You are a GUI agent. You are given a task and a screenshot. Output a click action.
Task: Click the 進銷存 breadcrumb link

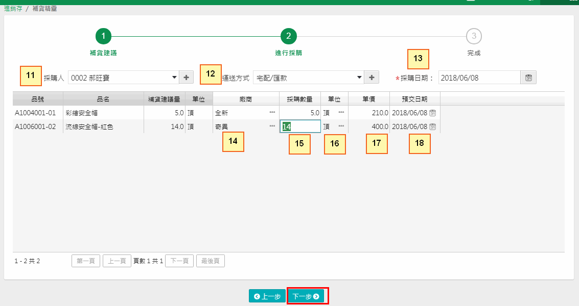(x=13, y=9)
